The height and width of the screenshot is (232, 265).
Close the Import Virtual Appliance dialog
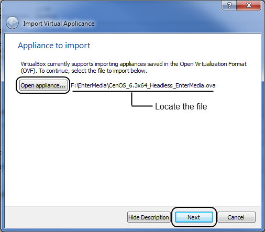(x=249, y=5)
